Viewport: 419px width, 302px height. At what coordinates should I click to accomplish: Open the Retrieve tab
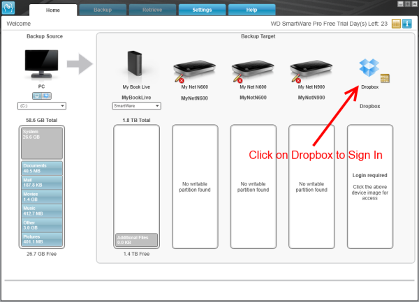tap(152, 10)
